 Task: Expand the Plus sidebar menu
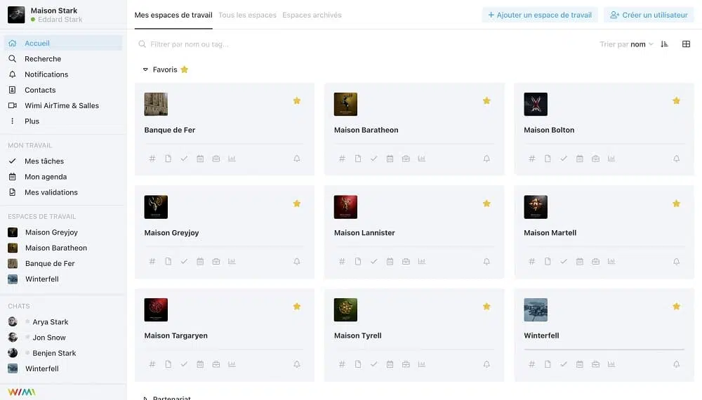pos(63,121)
